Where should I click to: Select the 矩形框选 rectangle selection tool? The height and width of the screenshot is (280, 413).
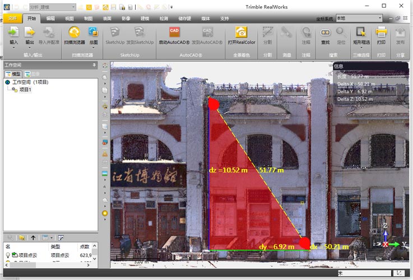pos(361,32)
